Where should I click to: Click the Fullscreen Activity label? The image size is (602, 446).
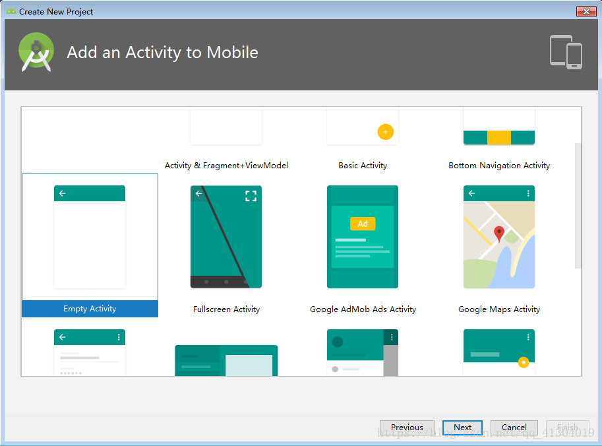[227, 309]
